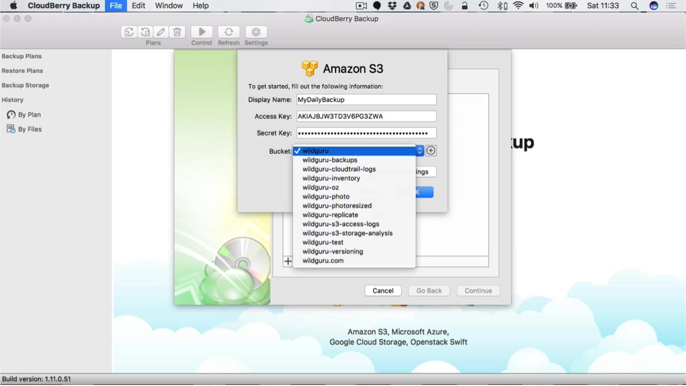The image size is (686, 386).
Task: Open the Help menu
Action: 200,6
